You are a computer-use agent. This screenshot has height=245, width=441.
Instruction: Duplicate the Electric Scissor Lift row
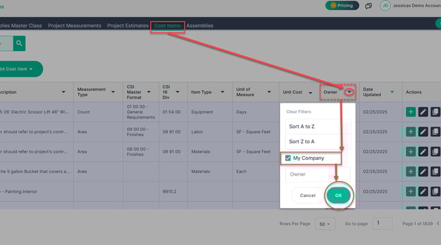pos(435,112)
